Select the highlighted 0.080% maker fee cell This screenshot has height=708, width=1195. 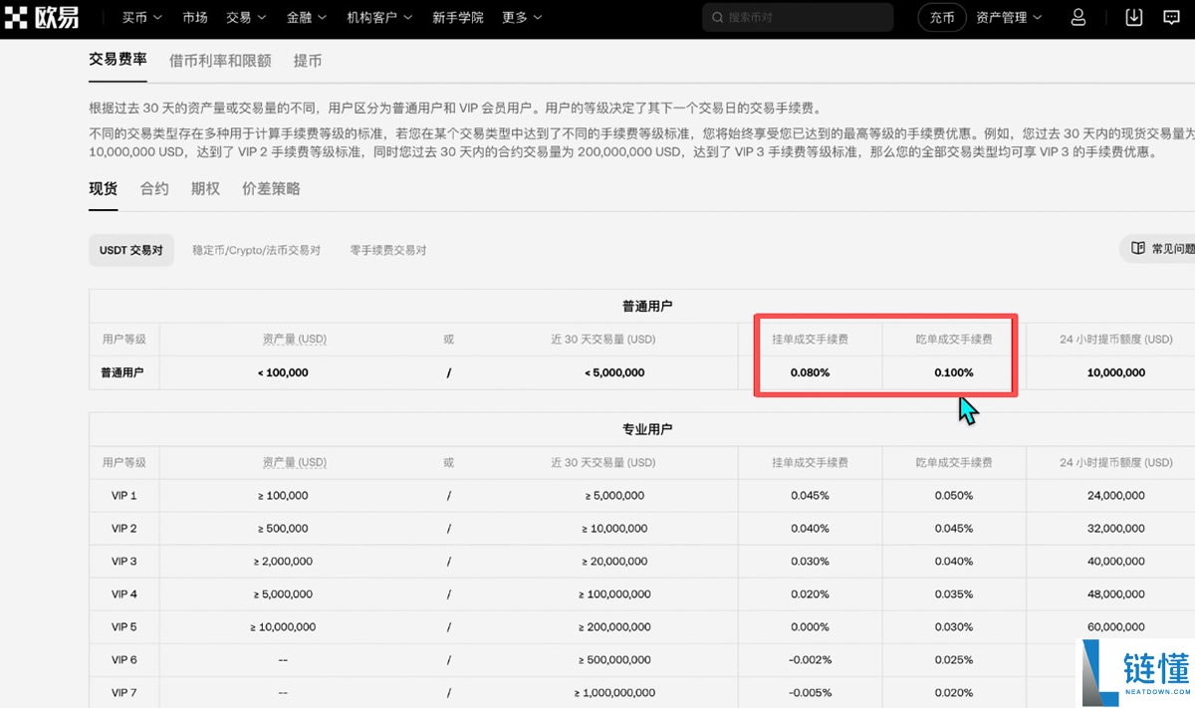pos(810,372)
